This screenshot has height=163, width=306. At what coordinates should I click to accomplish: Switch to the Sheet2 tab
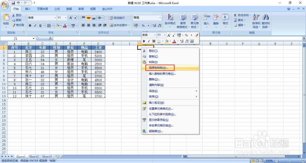[x=34, y=156]
